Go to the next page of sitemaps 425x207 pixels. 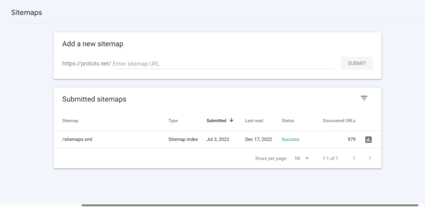click(370, 158)
